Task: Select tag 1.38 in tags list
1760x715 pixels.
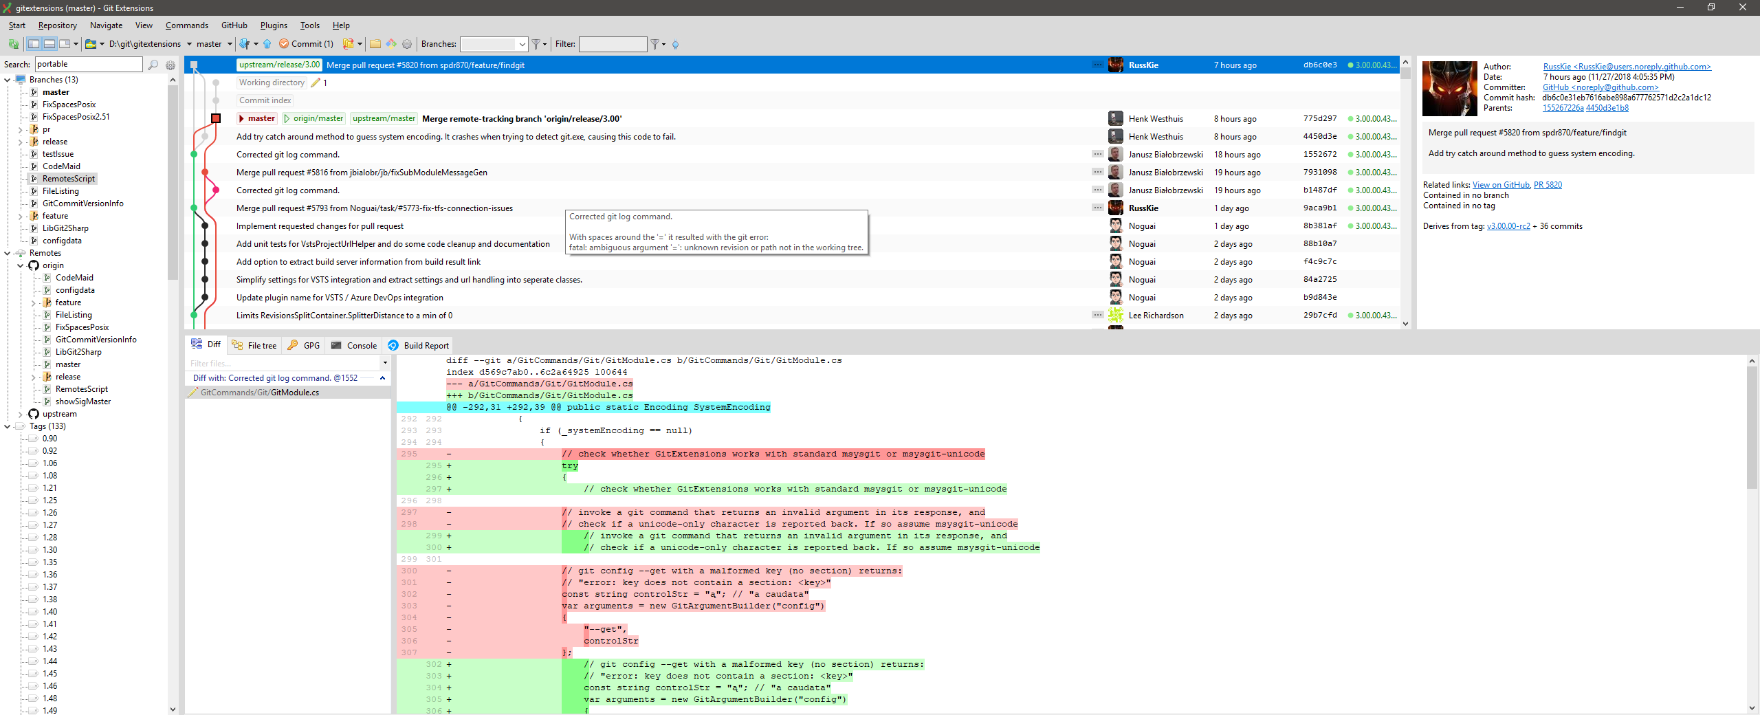Action: coord(49,599)
